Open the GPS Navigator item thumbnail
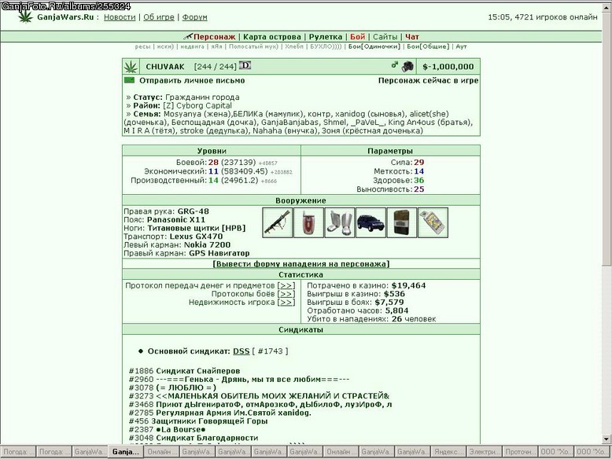612x459 pixels. click(433, 222)
